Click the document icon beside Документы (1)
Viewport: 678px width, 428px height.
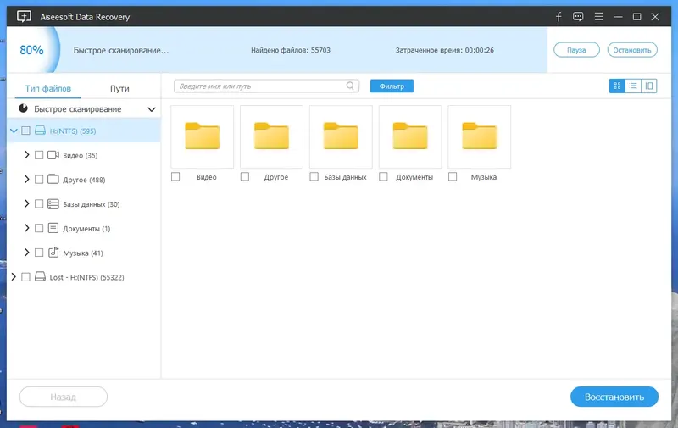[x=53, y=228]
